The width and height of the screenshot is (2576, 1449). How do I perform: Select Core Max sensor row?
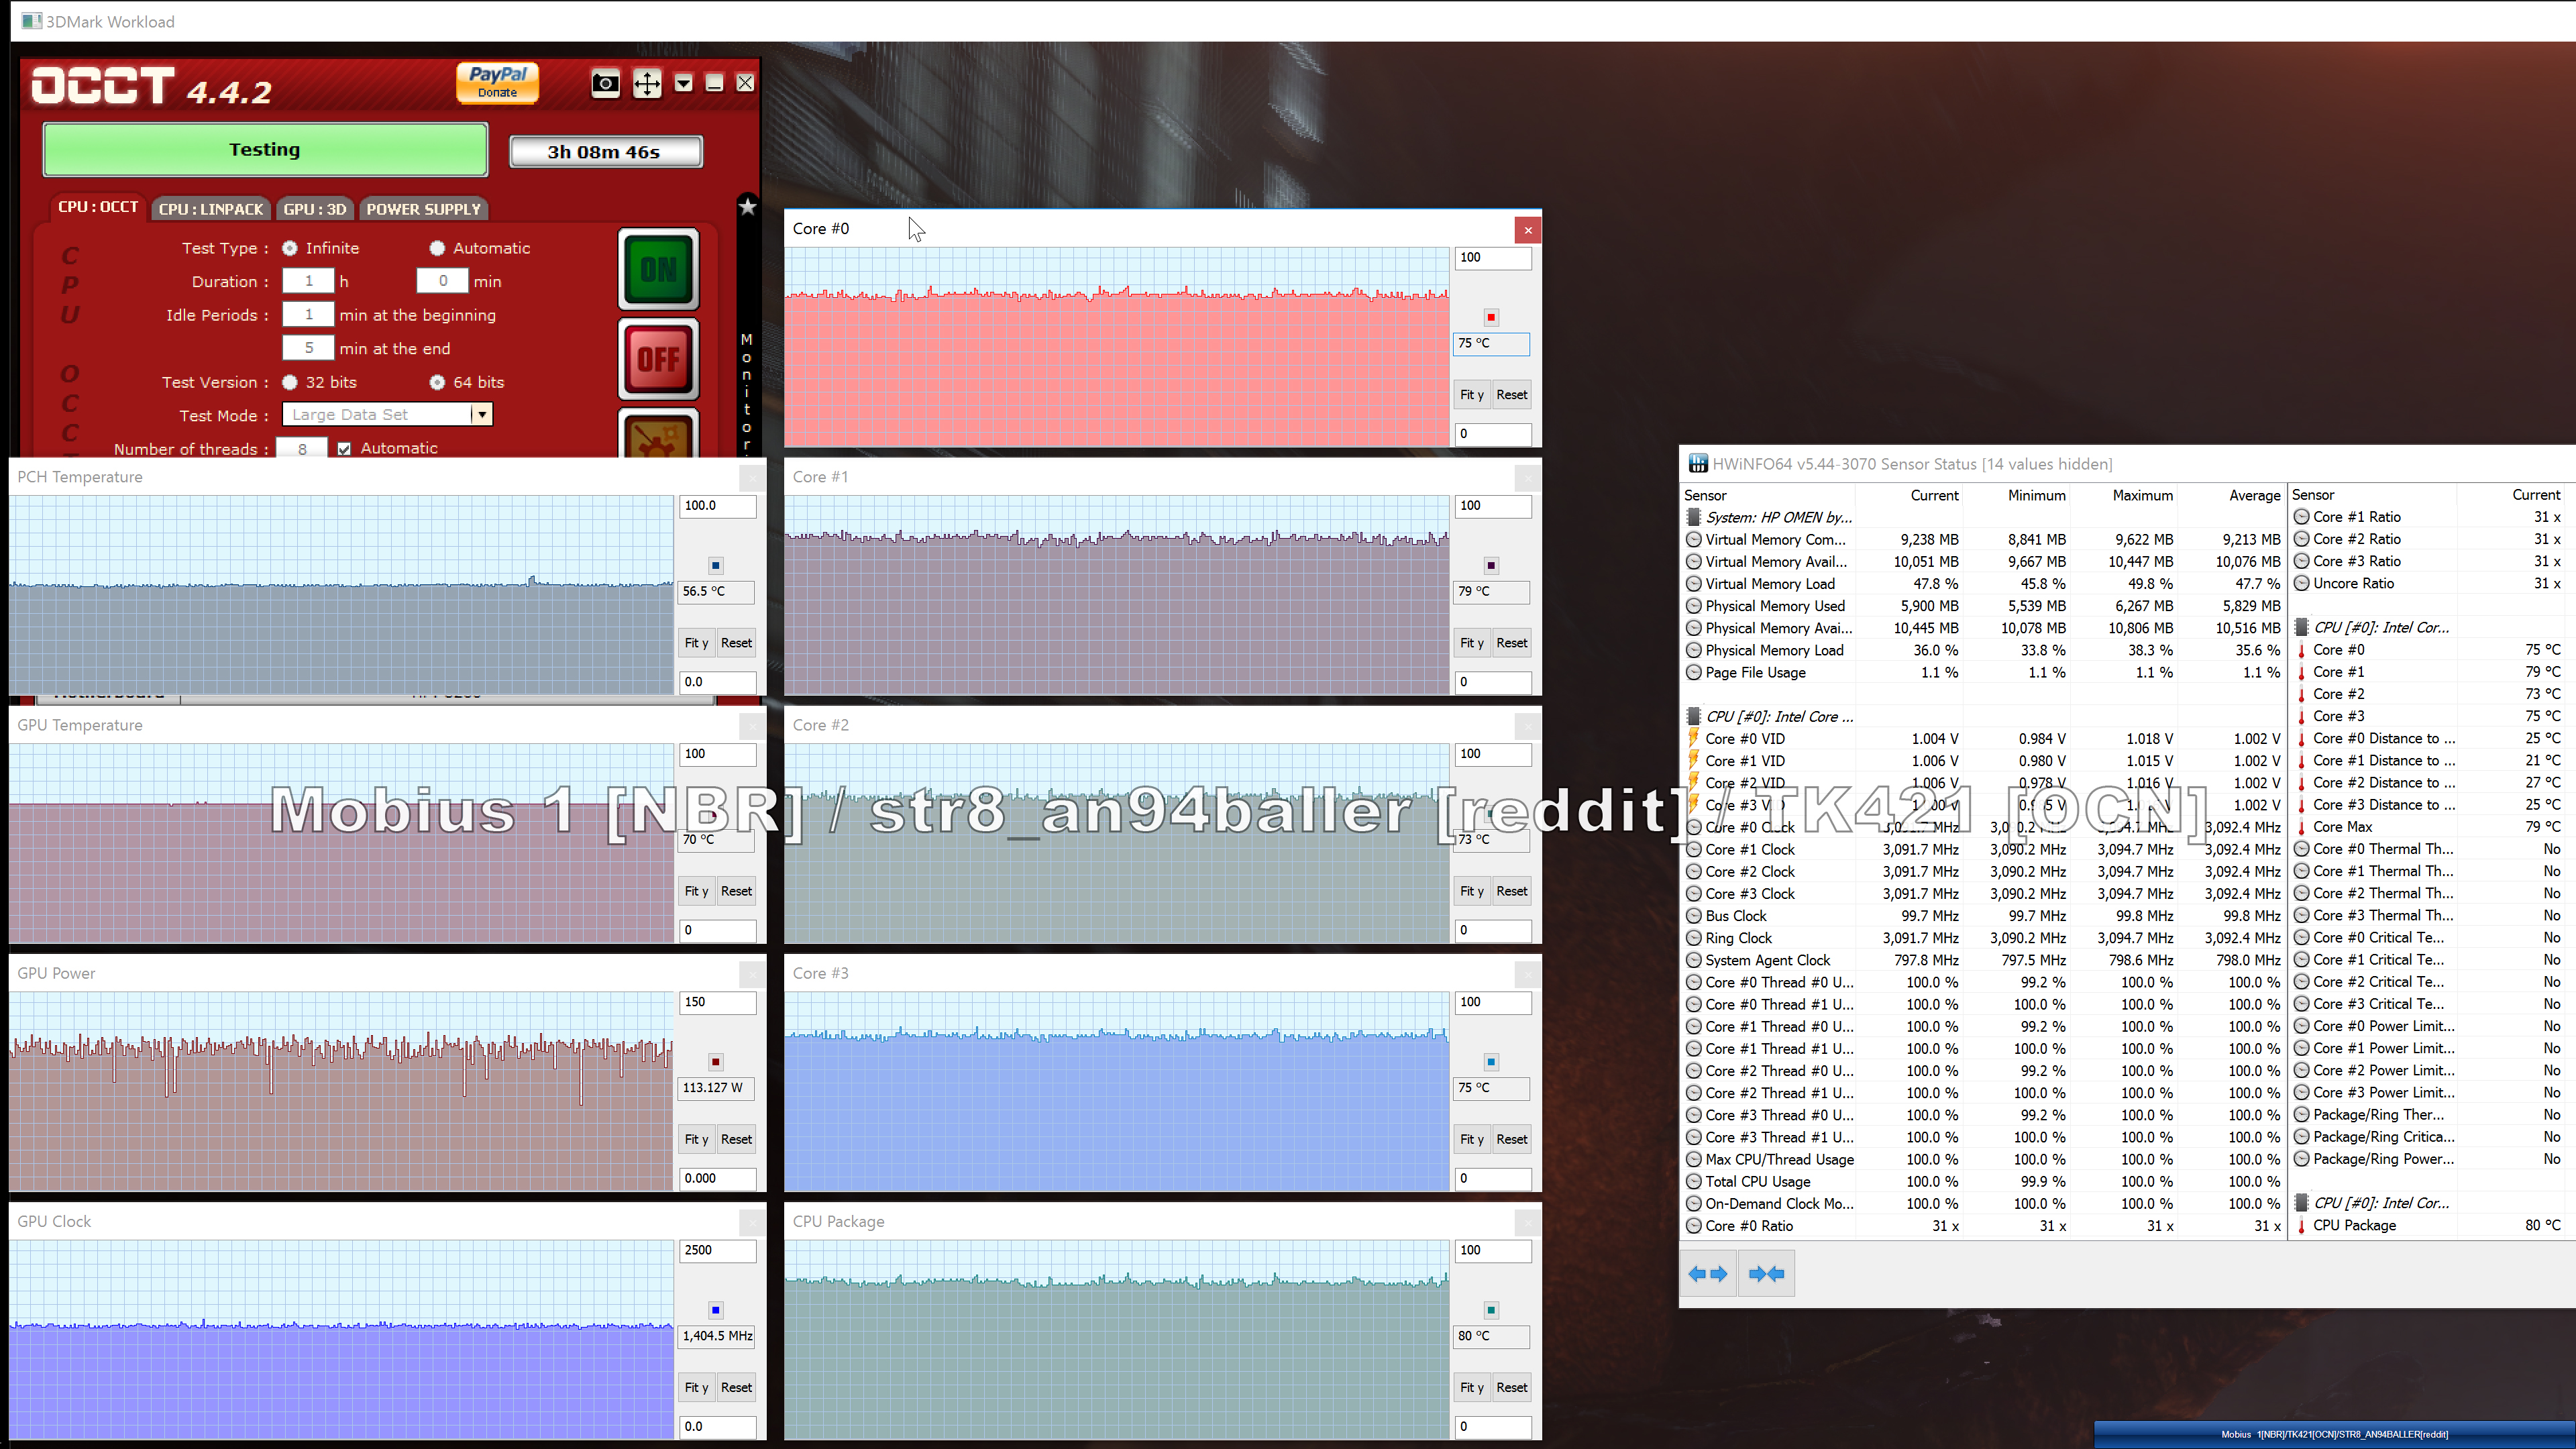[2431, 827]
